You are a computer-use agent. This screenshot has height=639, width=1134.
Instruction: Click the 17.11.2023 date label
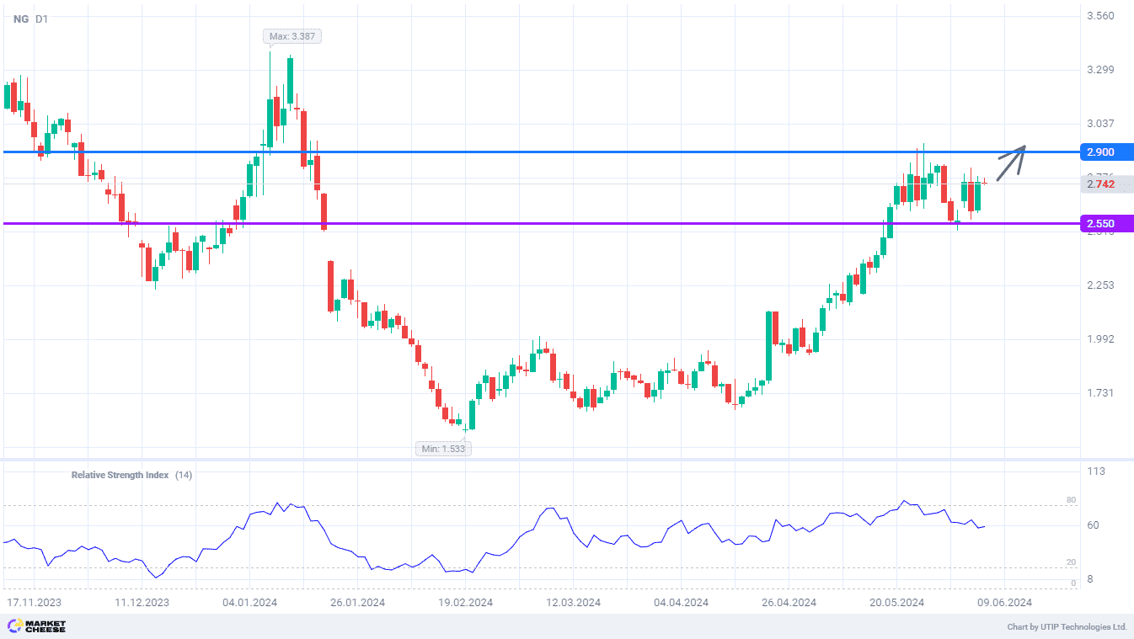tap(34, 603)
